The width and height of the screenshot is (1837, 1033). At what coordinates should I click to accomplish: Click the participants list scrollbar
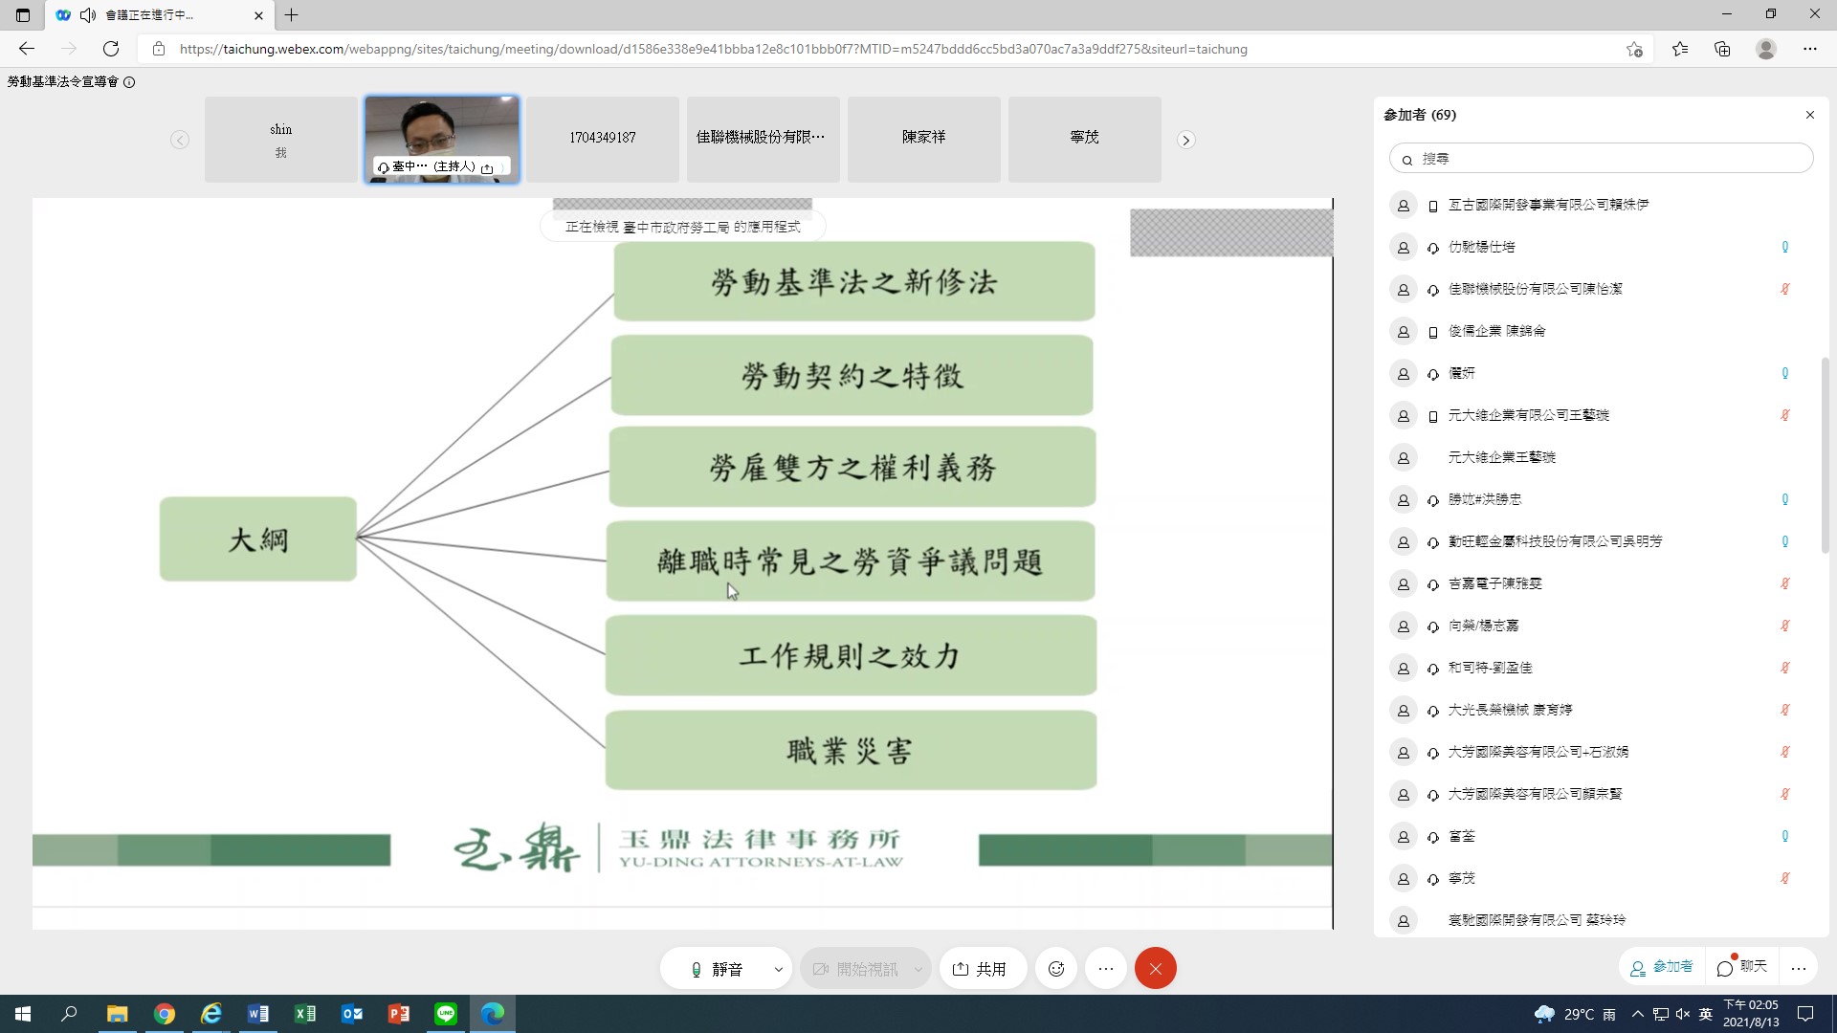pos(1825,454)
